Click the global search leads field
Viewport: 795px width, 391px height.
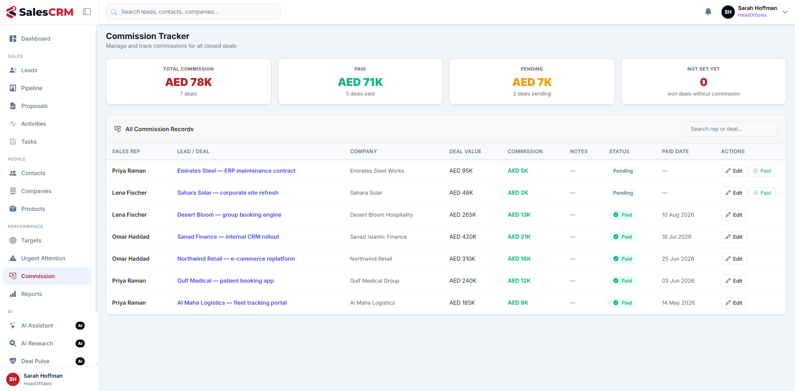pos(193,12)
